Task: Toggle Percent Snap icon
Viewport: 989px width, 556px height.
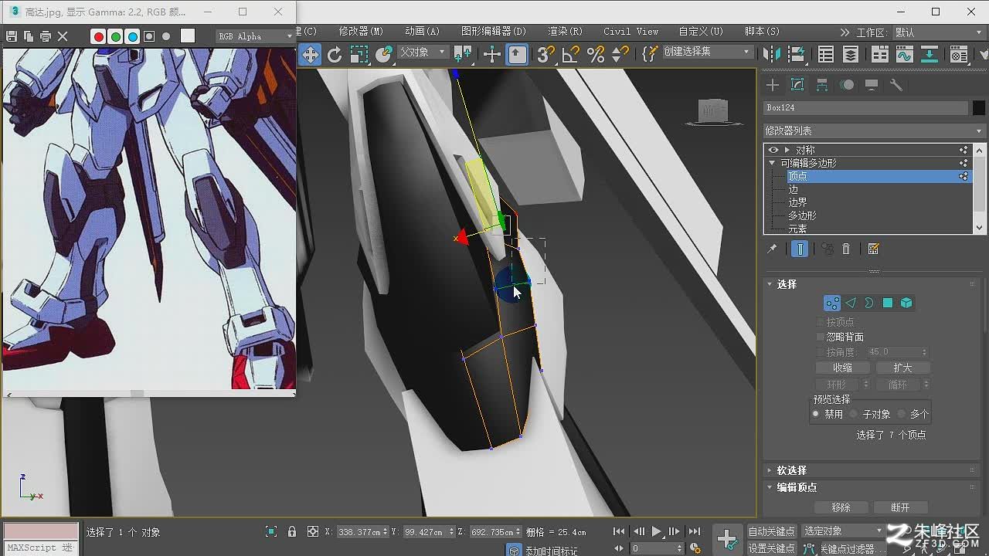Action: tap(595, 54)
